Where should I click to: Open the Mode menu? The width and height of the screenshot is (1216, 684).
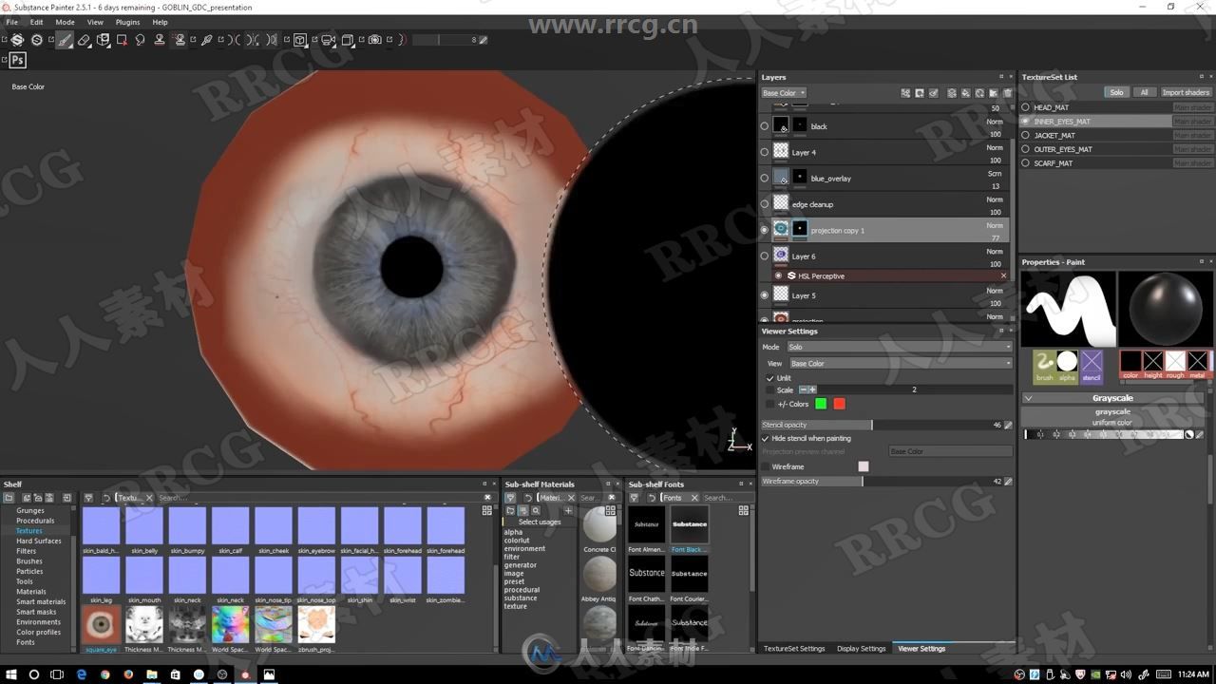click(65, 22)
